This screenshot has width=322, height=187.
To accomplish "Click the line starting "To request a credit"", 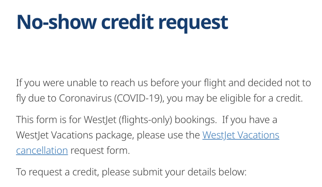I will click(131, 172).
